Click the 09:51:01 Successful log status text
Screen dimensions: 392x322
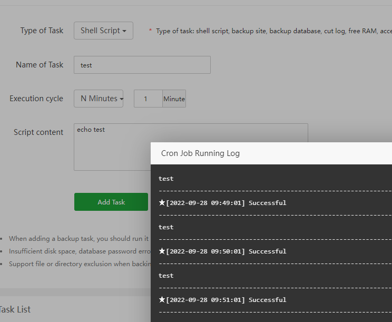[226, 300]
